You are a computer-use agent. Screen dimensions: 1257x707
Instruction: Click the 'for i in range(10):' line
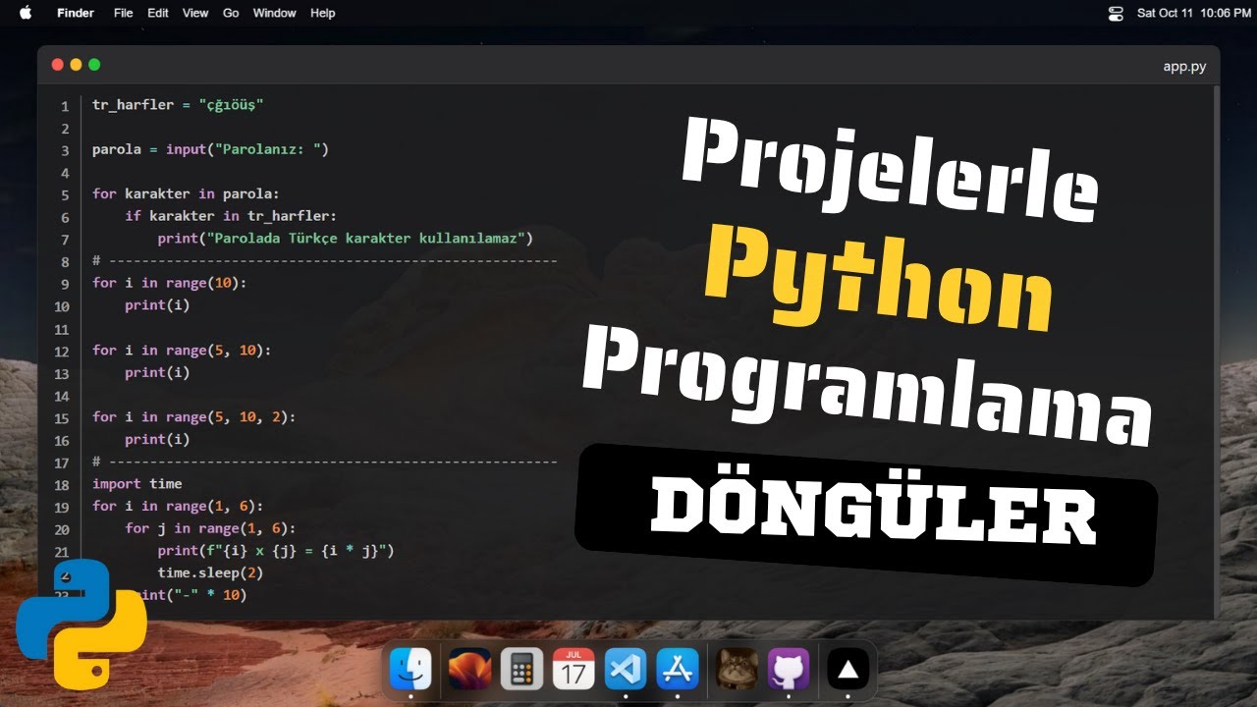click(x=170, y=283)
